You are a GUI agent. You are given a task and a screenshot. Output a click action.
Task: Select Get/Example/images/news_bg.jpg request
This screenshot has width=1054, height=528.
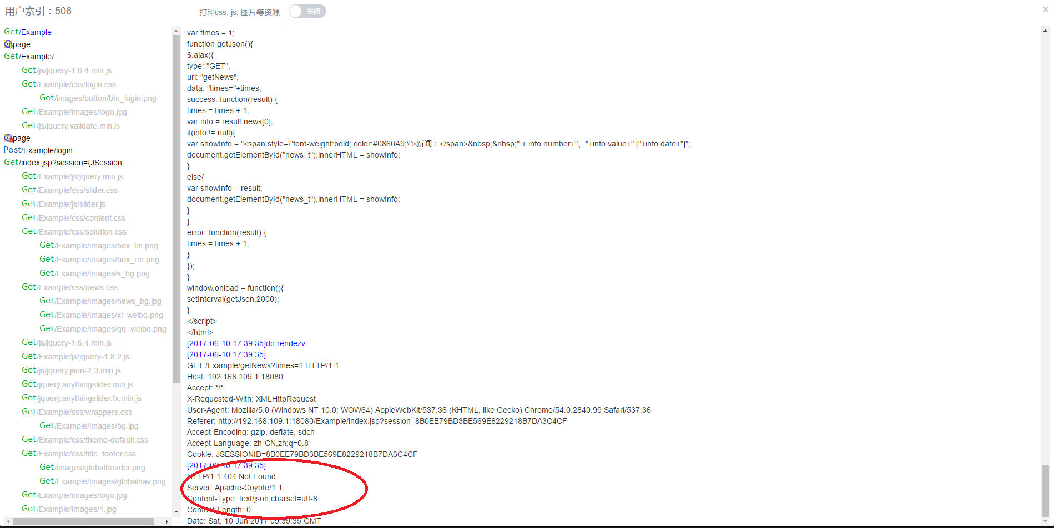[x=100, y=301]
